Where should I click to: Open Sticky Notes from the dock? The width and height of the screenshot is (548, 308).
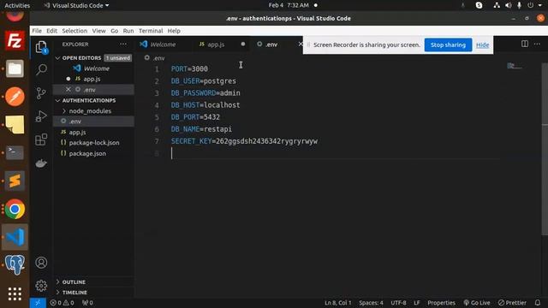tap(15, 125)
